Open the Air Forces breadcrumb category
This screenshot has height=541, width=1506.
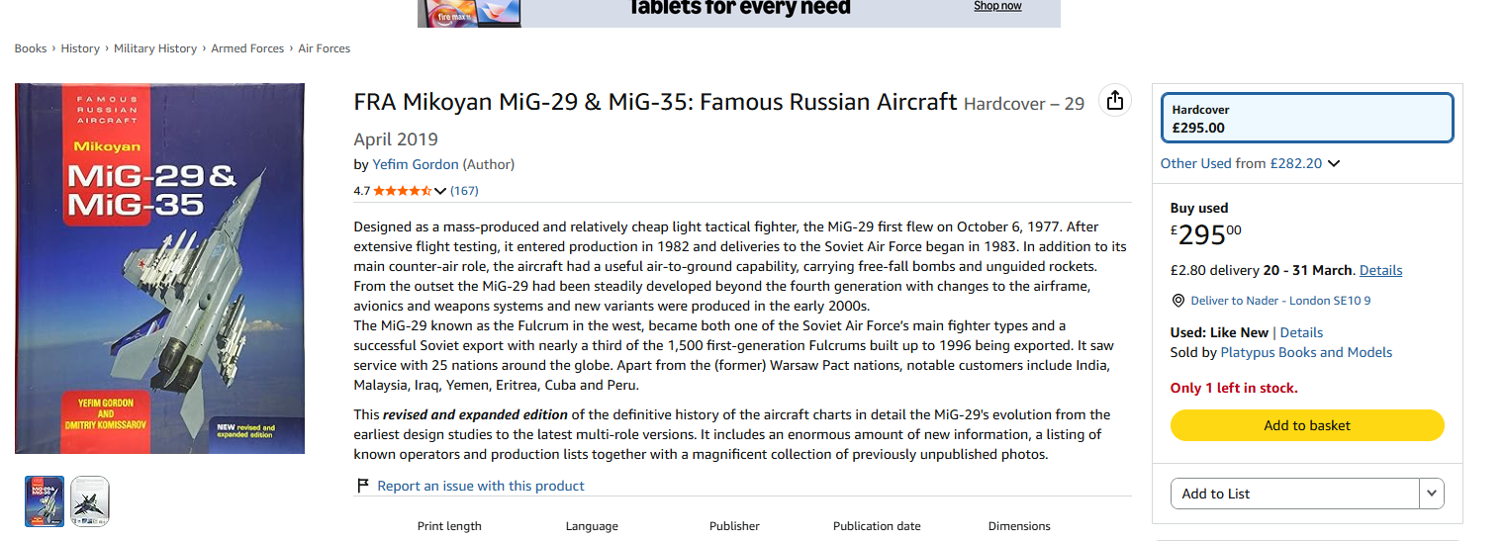[325, 48]
